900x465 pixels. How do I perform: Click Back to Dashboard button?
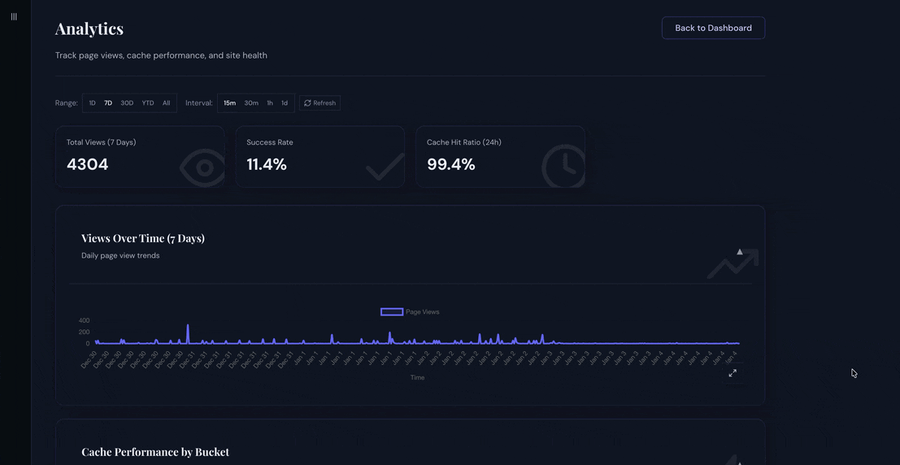(x=713, y=28)
